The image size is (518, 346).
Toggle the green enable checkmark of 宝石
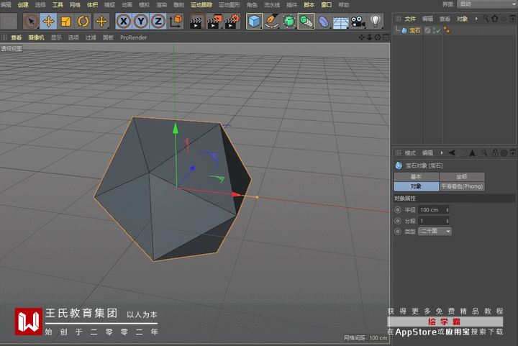coord(438,31)
